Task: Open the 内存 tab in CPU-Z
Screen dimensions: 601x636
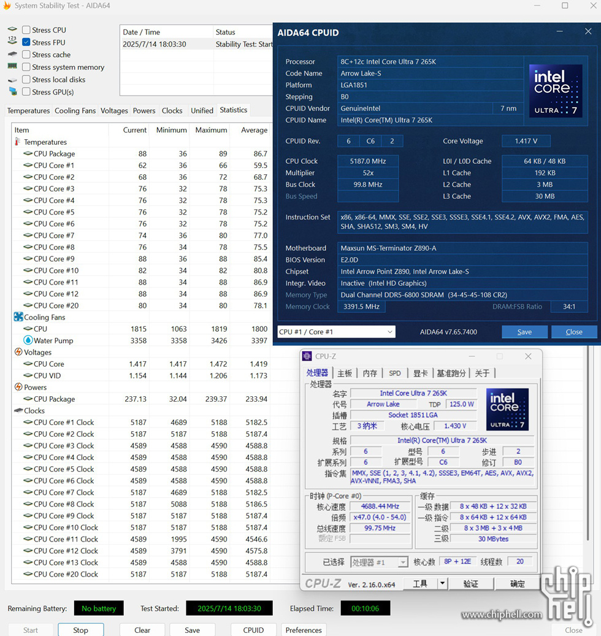Action: (x=369, y=373)
